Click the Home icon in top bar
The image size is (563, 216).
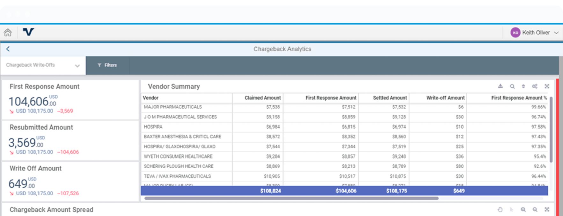[x=8, y=32]
